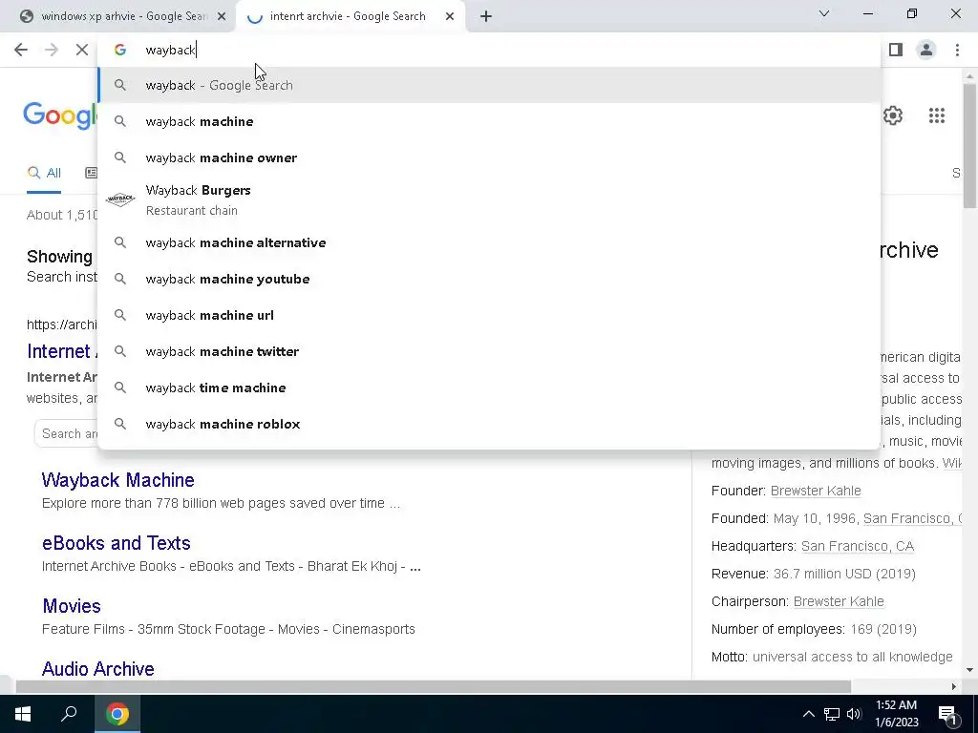
Task: Open Google apps grid
Action: coord(936,115)
